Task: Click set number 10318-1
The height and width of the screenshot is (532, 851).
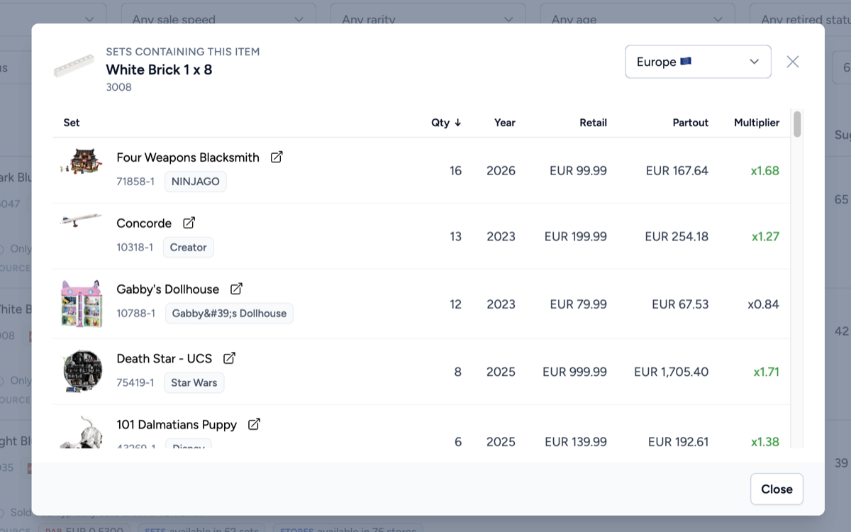Action: pyautogui.click(x=135, y=248)
